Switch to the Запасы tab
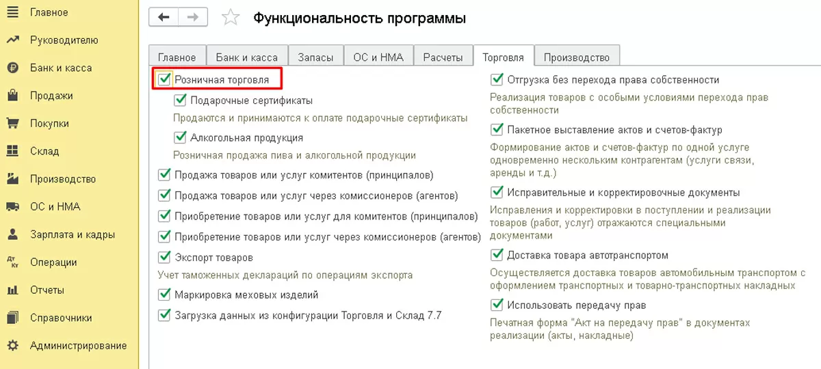This screenshot has width=821, height=369. click(315, 57)
